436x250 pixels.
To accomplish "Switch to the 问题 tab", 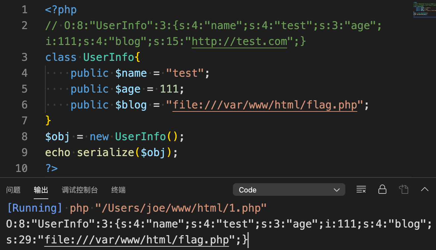I will click(x=14, y=190).
